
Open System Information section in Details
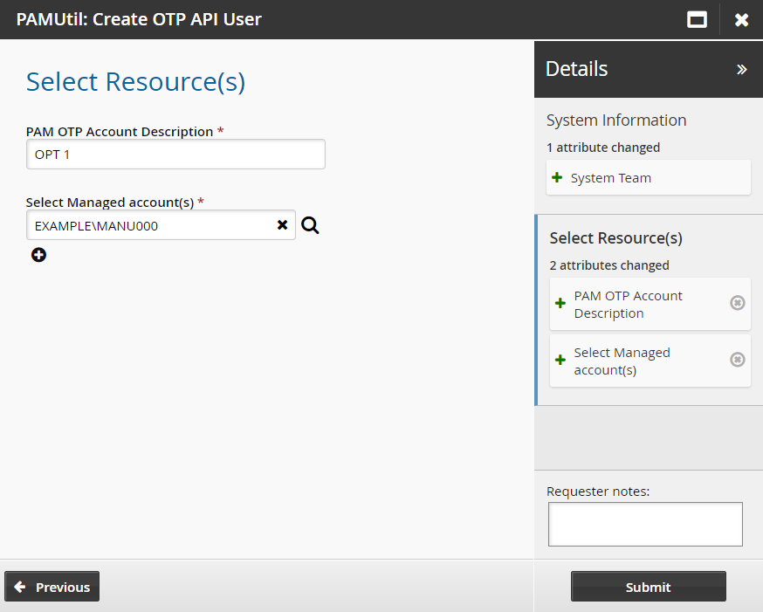pyautogui.click(x=616, y=120)
